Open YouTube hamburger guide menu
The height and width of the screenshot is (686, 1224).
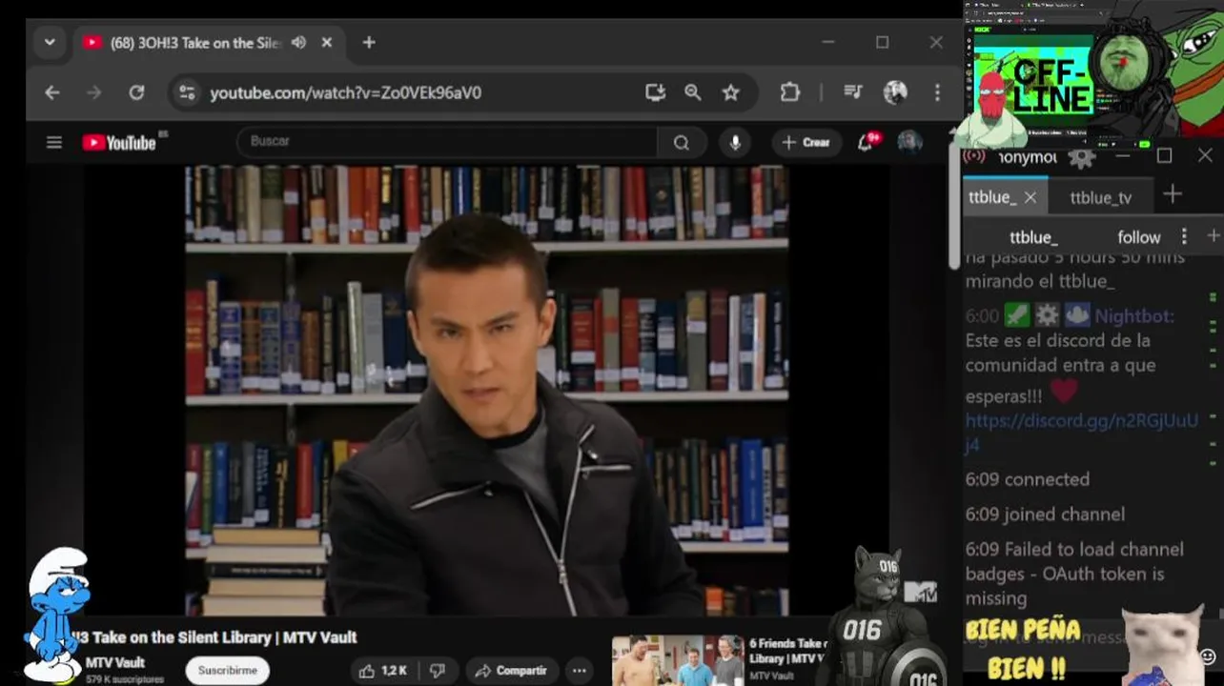pyautogui.click(x=54, y=143)
